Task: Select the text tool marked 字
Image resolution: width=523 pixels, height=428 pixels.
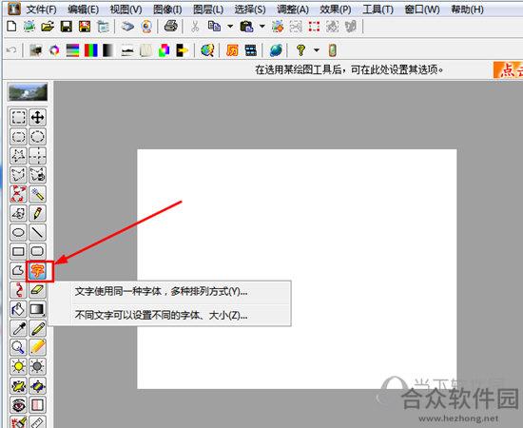Action: tap(37, 270)
